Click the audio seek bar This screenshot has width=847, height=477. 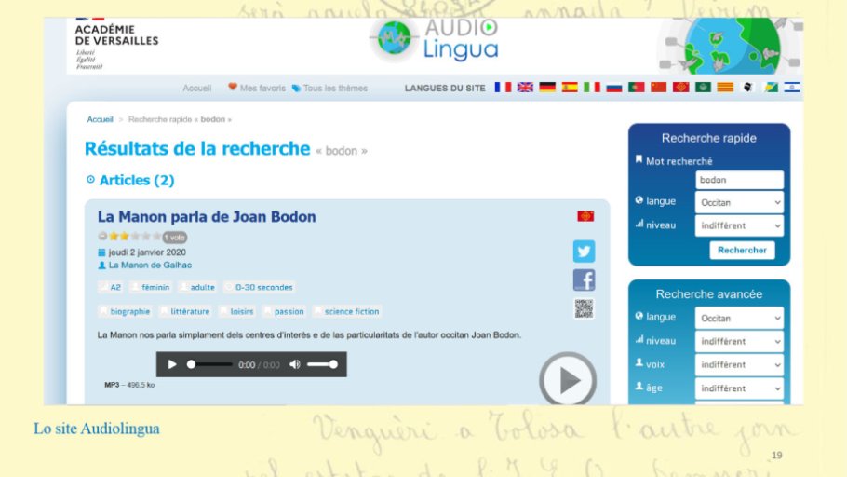pos(209,364)
